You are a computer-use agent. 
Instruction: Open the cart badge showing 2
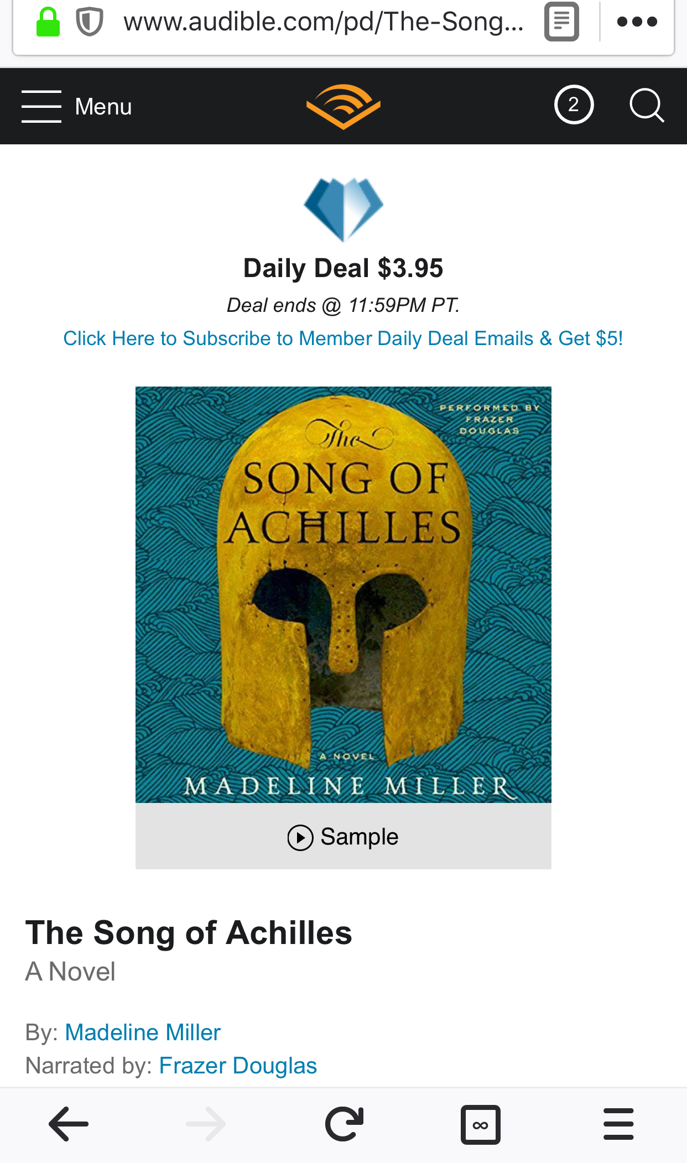(574, 105)
